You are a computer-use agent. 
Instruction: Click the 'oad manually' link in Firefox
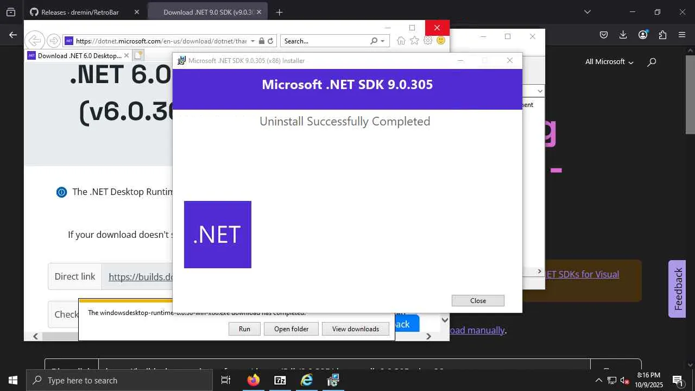(477, 330)
